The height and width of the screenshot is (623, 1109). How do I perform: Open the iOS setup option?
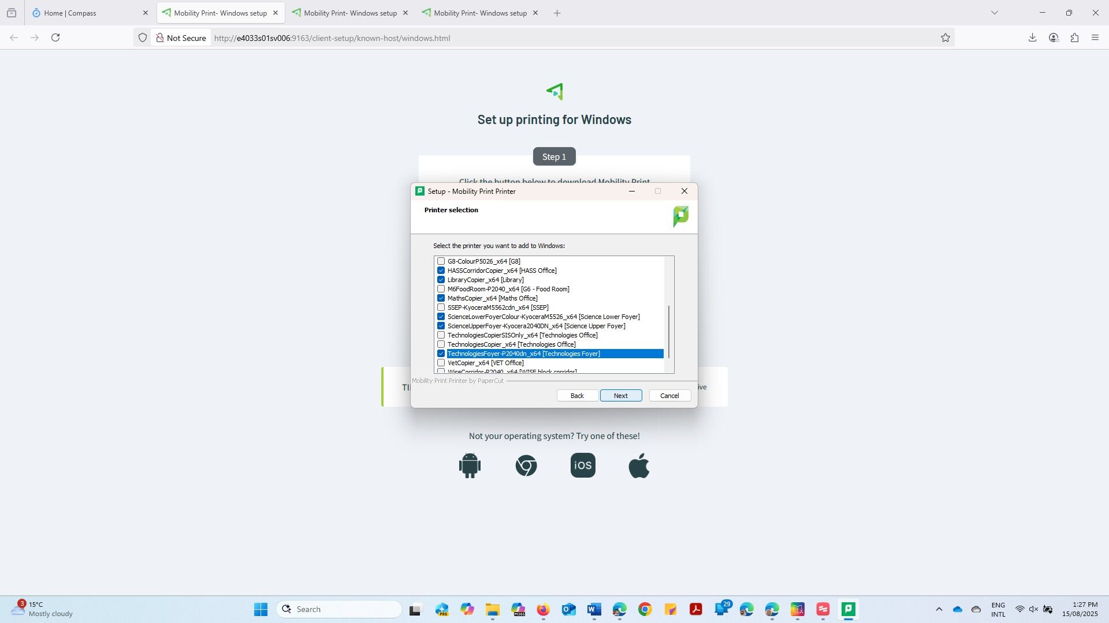(x=583, y=466)
